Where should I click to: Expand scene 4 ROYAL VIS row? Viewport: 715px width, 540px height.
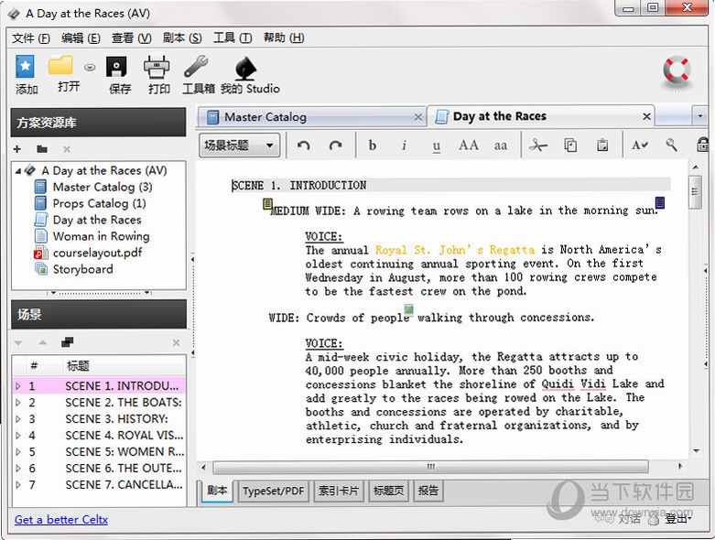[x=18, y=435]
